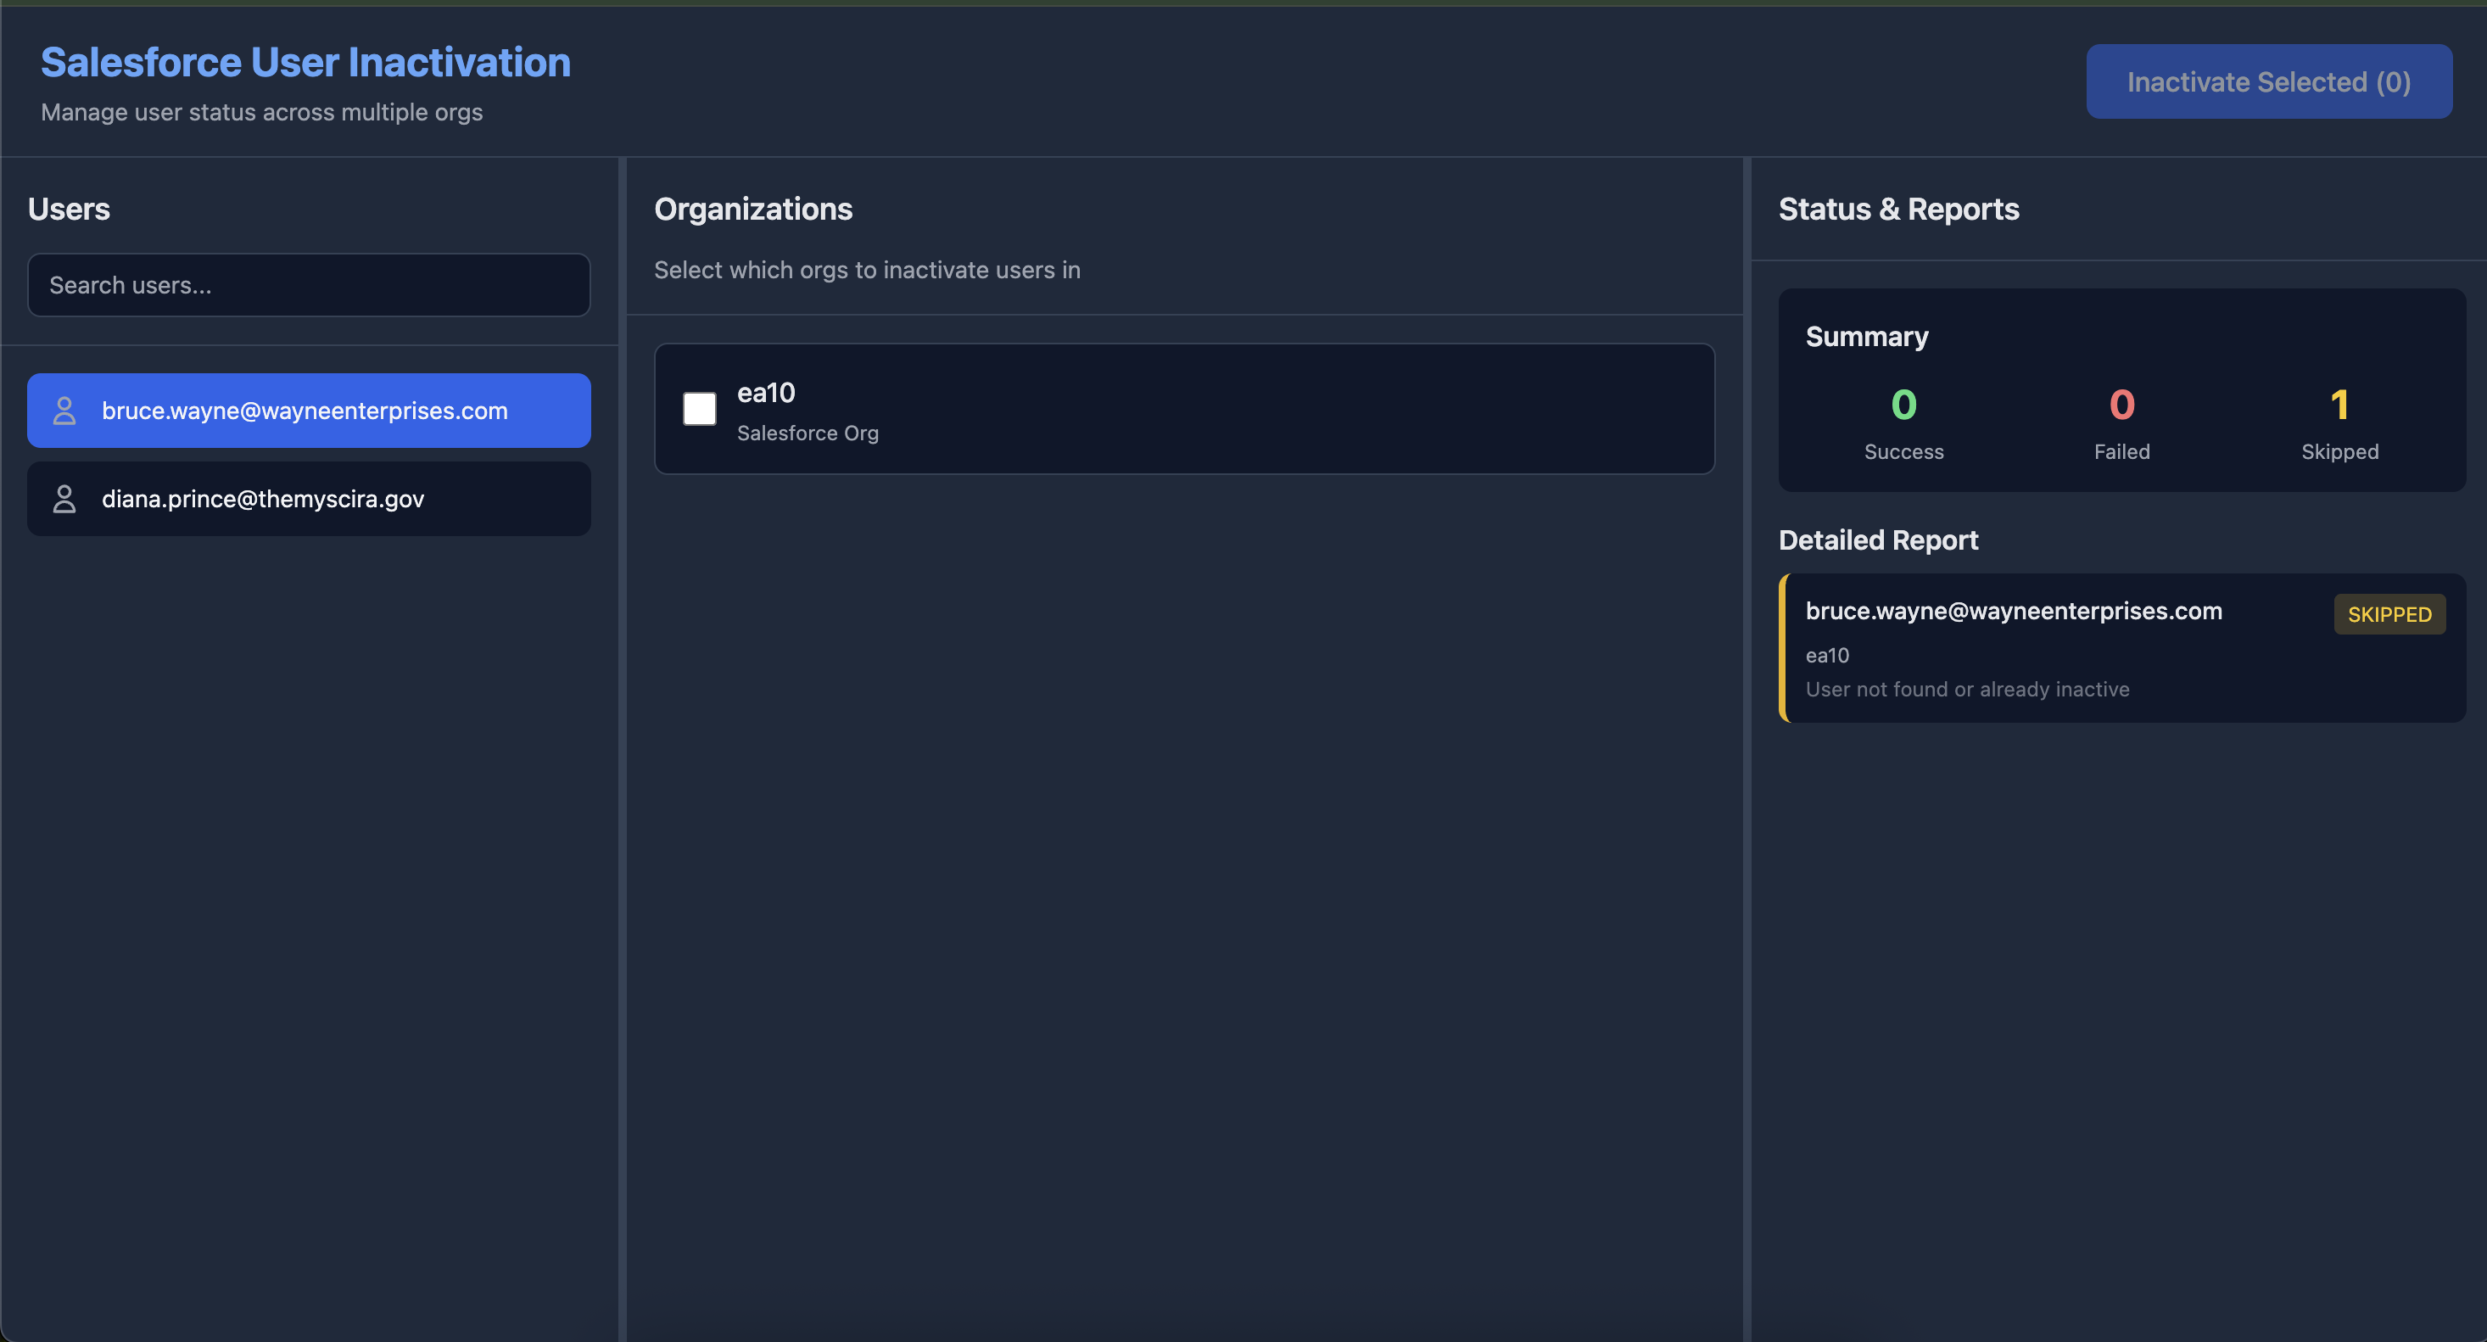Click the SKIPPED status badge
This screenshot has width=2487, height=1342.
pos(2389,614)
